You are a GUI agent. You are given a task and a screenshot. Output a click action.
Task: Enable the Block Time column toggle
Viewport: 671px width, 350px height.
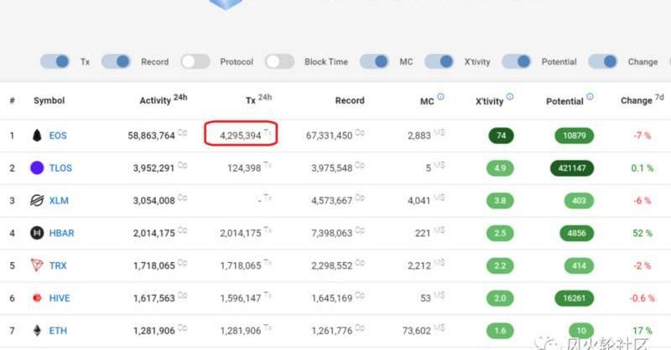279,61
